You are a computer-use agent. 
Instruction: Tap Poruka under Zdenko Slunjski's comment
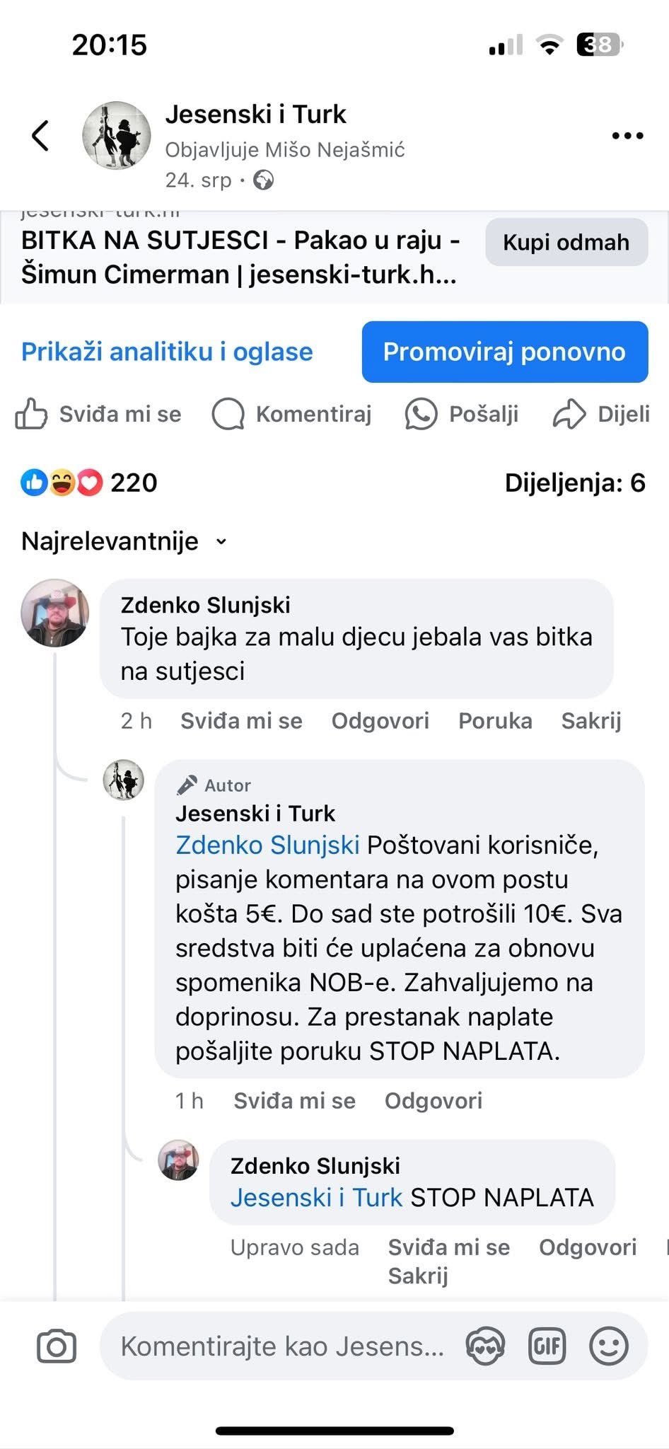495,721
